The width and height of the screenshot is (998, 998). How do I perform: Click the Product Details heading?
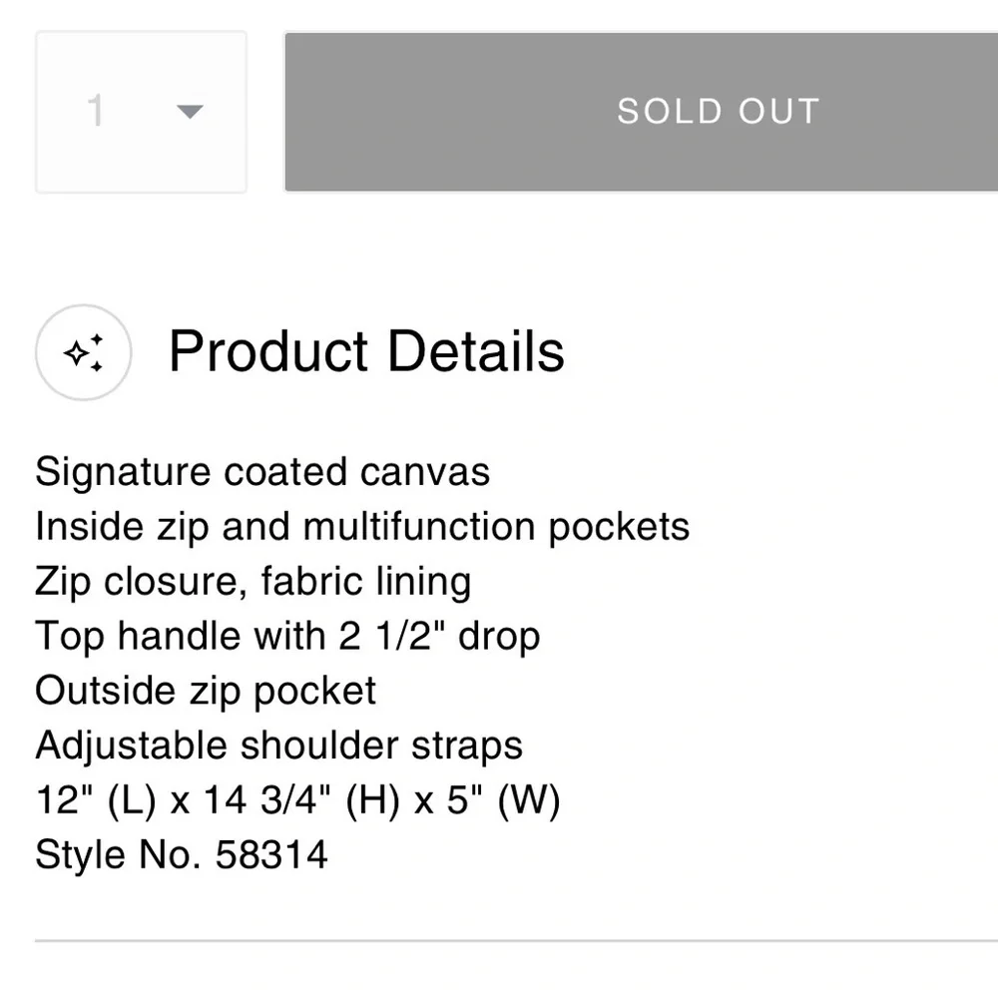tap(366, 351)
